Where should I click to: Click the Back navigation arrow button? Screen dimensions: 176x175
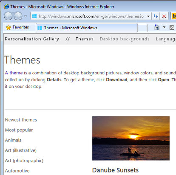pos(8,16)
